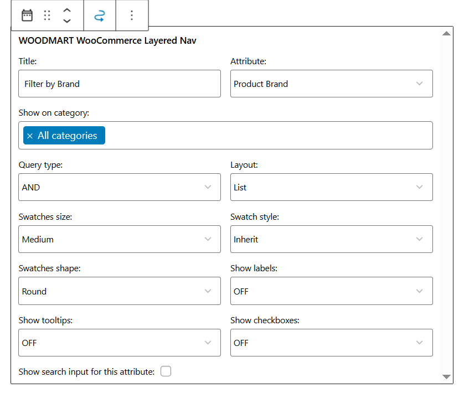Expand the Swatch style Inherit dropdown

(x=331, y=240)
